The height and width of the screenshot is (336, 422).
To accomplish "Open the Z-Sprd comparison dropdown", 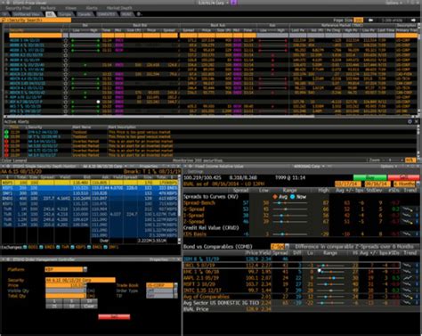I will pyautogui.click(x=287, y=247).
